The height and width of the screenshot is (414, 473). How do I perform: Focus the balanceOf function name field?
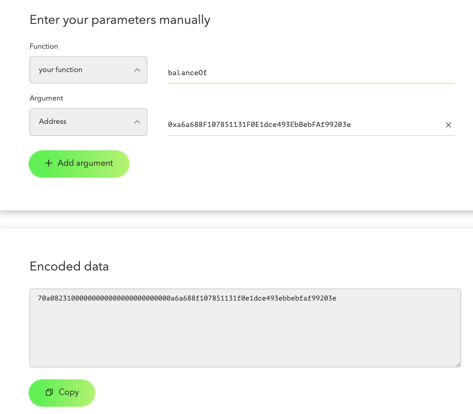click(311, 73)
